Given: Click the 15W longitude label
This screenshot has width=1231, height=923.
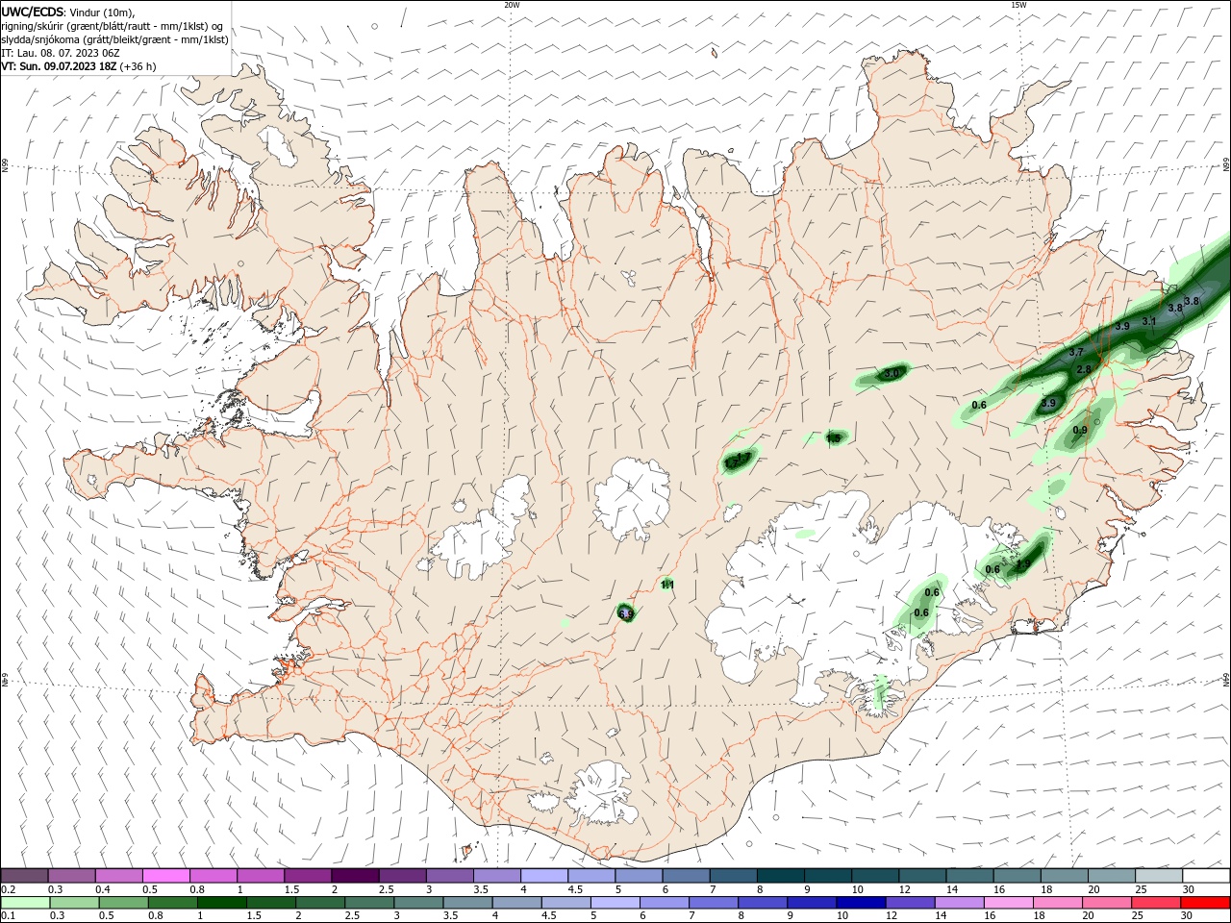Looking at the screenshot, I should (x=1018, y=5).
